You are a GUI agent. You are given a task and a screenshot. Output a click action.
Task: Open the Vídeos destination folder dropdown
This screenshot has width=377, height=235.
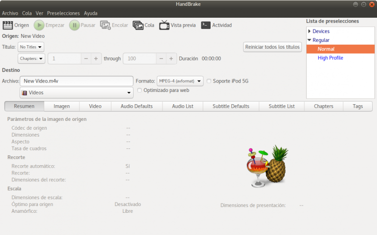pos(77,93)
